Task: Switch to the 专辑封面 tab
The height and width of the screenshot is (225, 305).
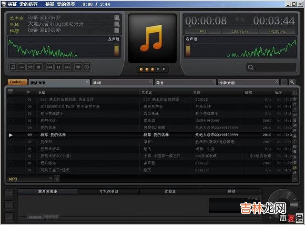Action: coord(243,83)
